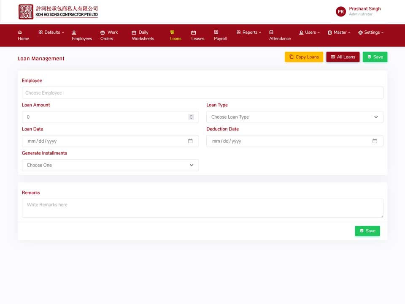Open the Leaves calendar icon
The image size is (405, 304).
coord(194,33)
